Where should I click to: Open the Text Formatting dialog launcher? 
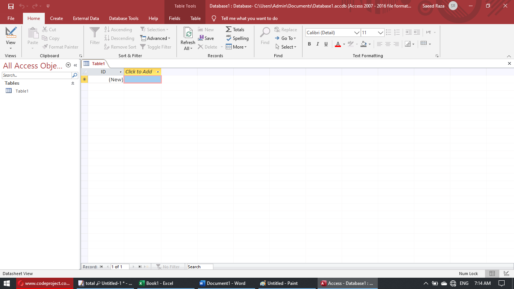(437, 56)
